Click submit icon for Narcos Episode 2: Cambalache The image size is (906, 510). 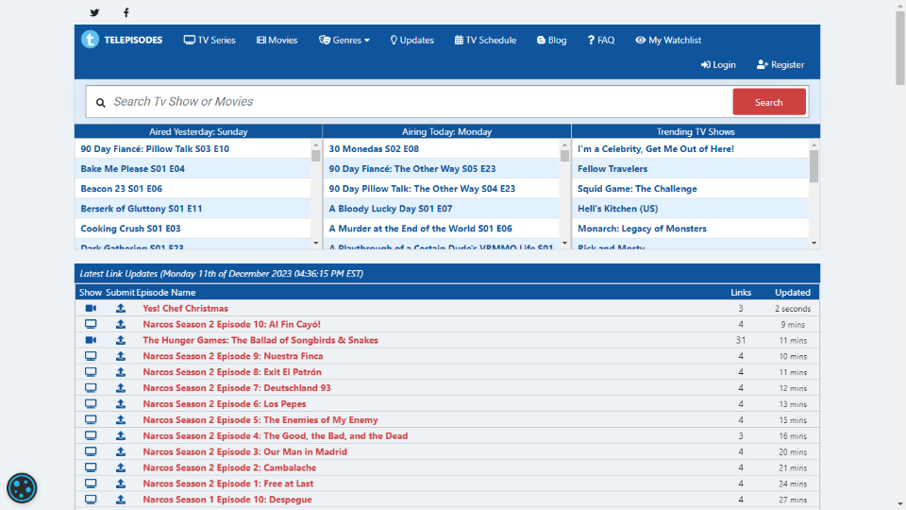[120, 467]
